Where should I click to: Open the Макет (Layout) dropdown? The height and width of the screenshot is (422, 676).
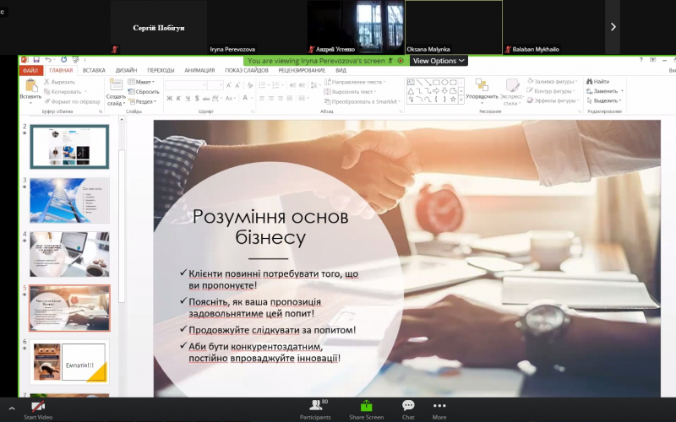(x=141, y=82)
